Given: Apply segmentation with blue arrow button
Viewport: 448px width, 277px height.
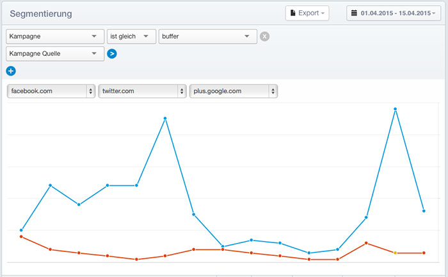Looking at the screenshot, I should coord(112,54).
